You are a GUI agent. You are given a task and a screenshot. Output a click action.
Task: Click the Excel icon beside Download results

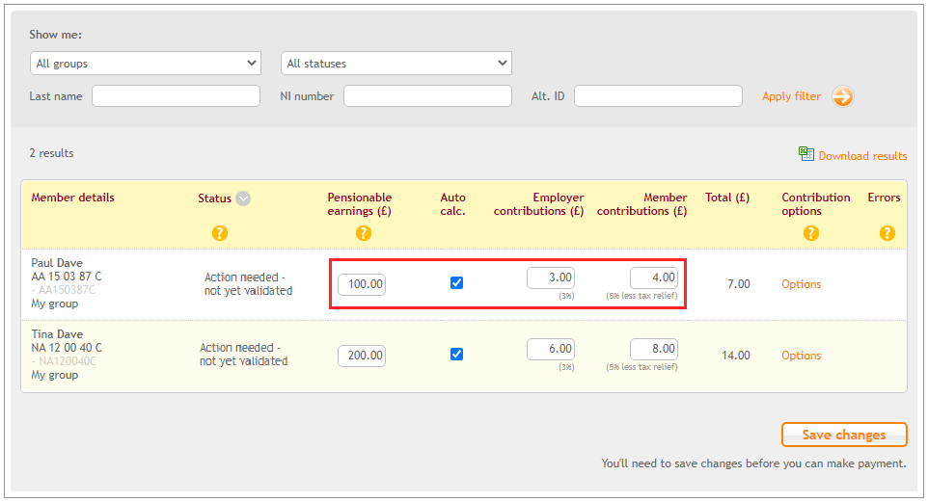[x=806, y=154]
